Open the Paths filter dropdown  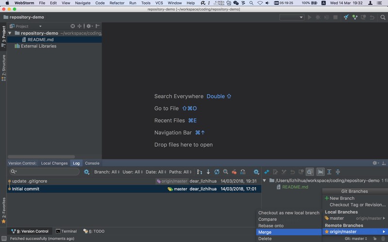pyautogui.click(x=180, y=172)
